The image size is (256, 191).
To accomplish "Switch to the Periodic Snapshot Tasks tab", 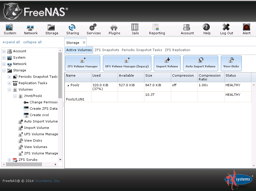I will (x=142, y=50).
